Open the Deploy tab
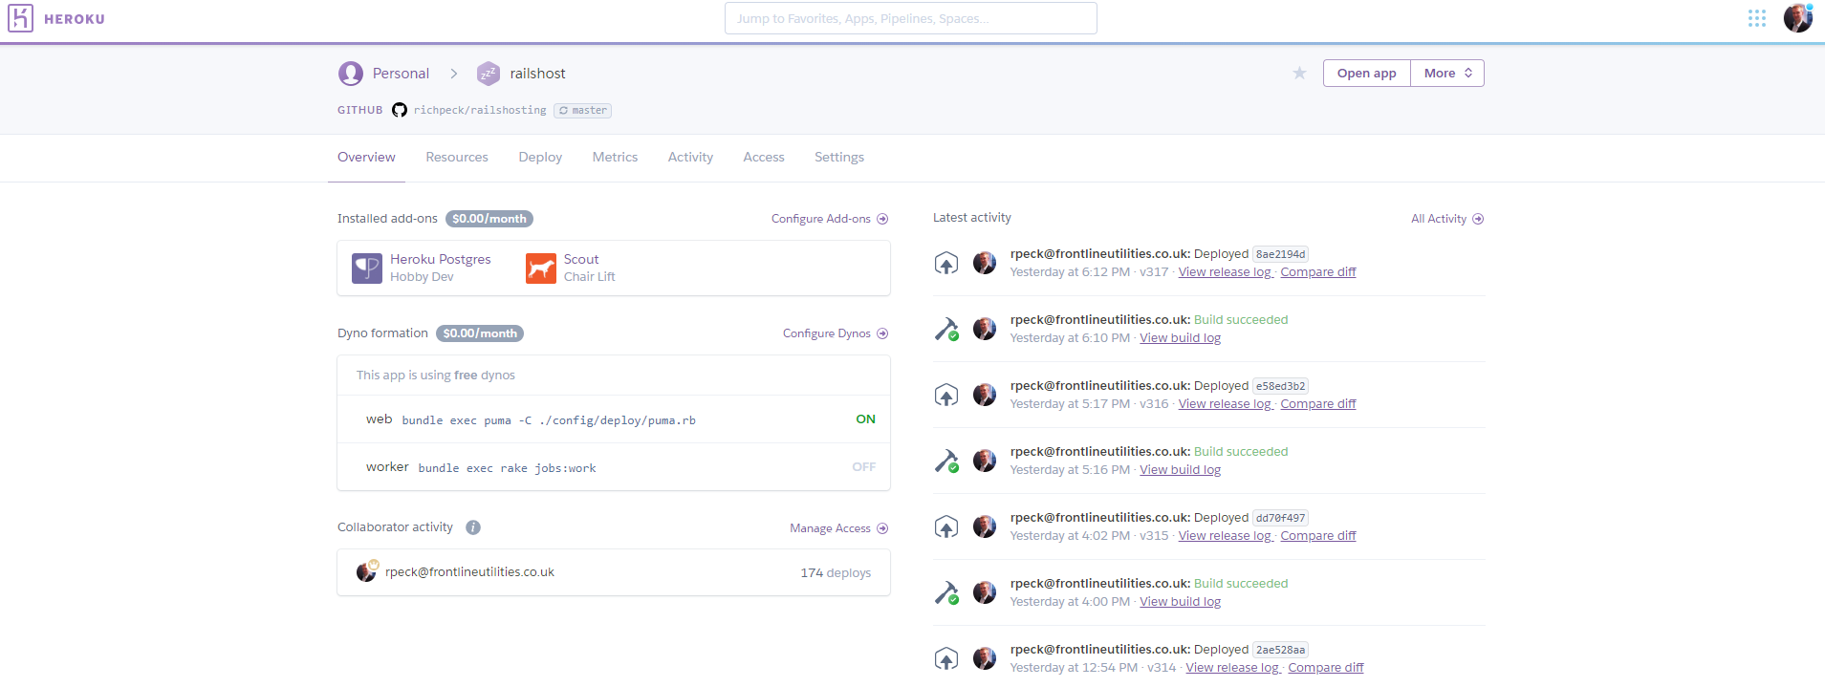Image resolution: width=1825 pixels, height=687 pixels. pyautogui.click(x=540, y=158)
